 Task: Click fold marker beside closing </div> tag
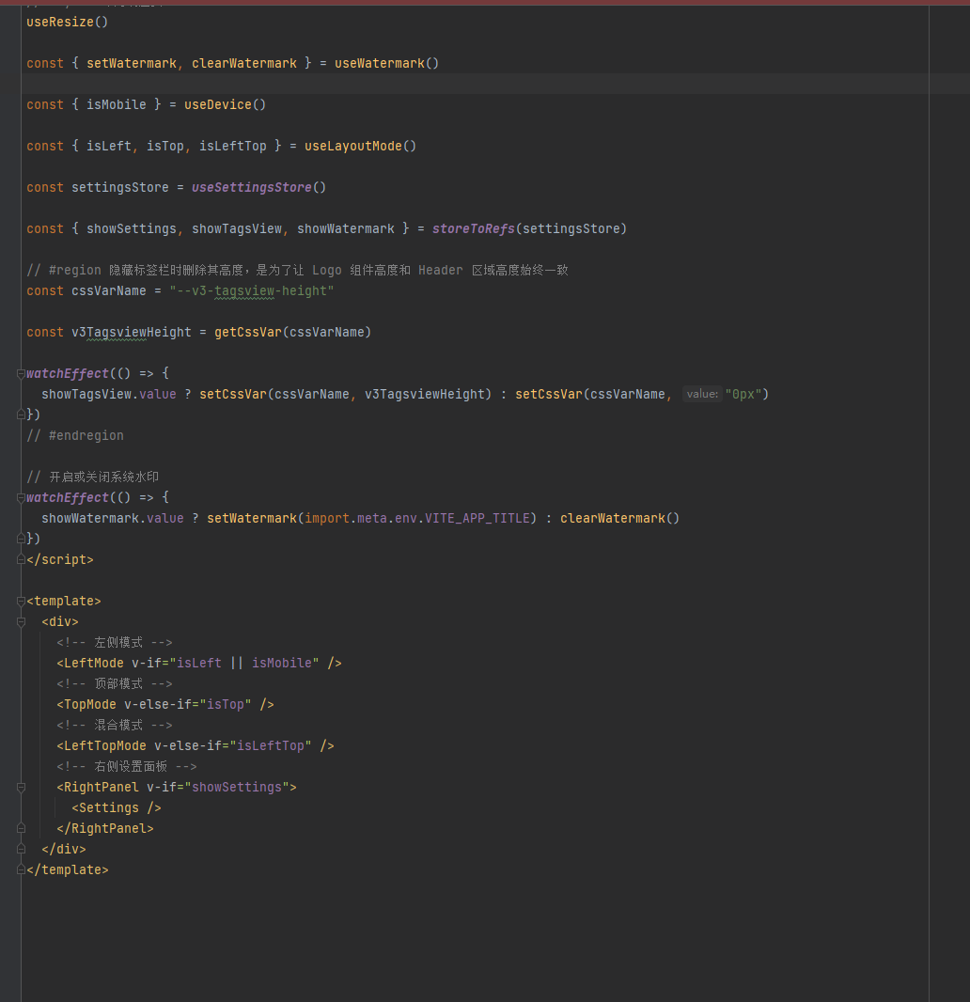21,850
